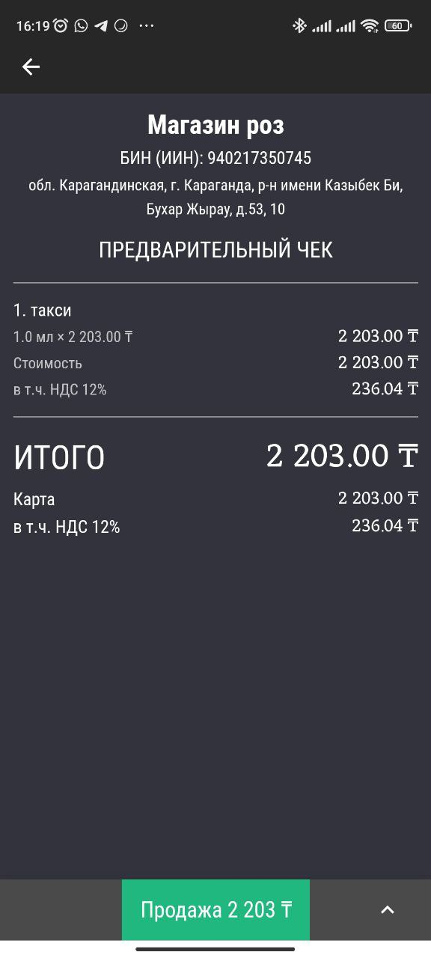Expand the bottom panel chevron
The width and height of the screenshot is (431, 958).
(x=387, y=910)
